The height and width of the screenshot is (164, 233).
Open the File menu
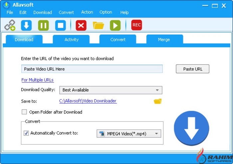pyautogui.click(x=10, y=12)
